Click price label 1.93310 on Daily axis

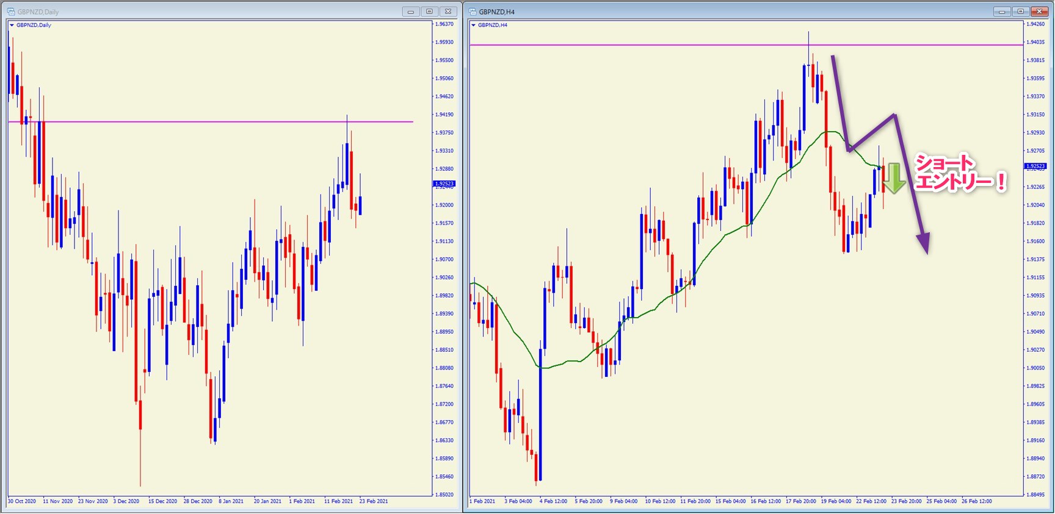444,151
